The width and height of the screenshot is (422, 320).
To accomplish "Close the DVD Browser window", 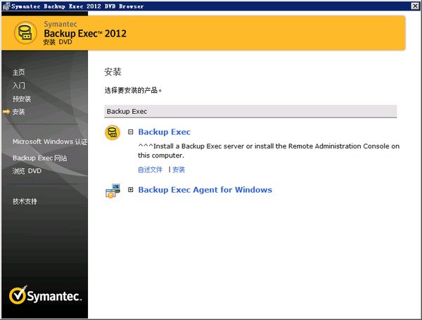I will (x=415, y=6).
